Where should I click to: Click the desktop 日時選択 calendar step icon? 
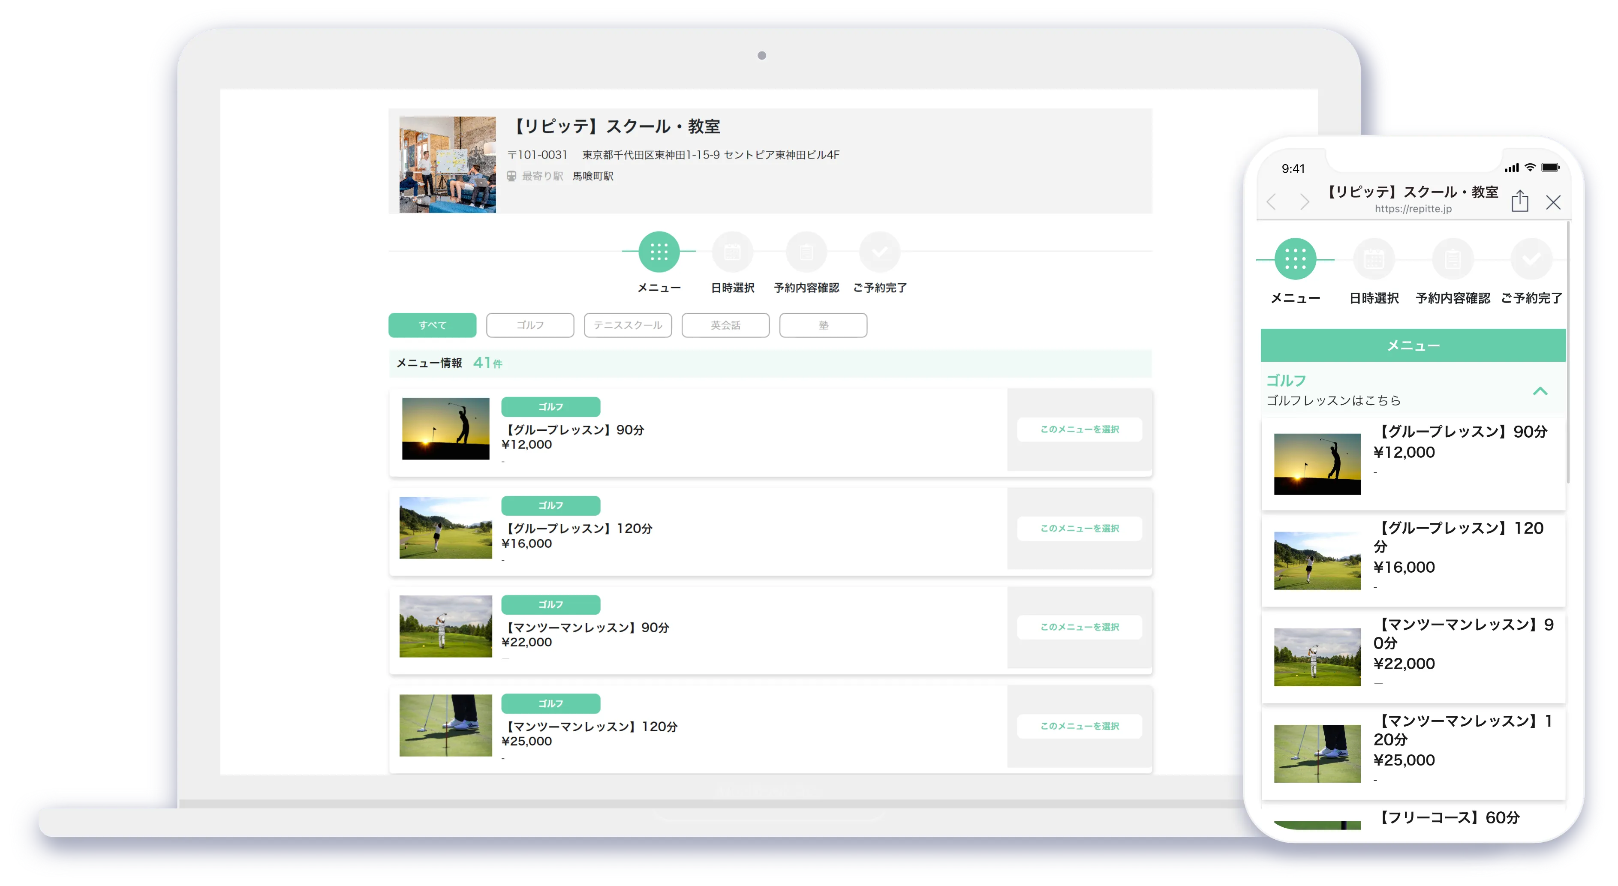tap(732, 252)
